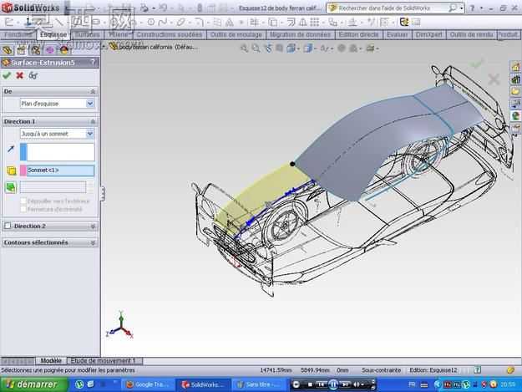Switch to Google Tra... taskbar window
The width and height of the screenshot is (522, 392).
point(147,384)
